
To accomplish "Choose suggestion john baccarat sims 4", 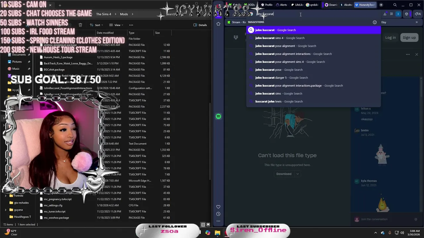I will pyautogui.click(x=313, y=38).
